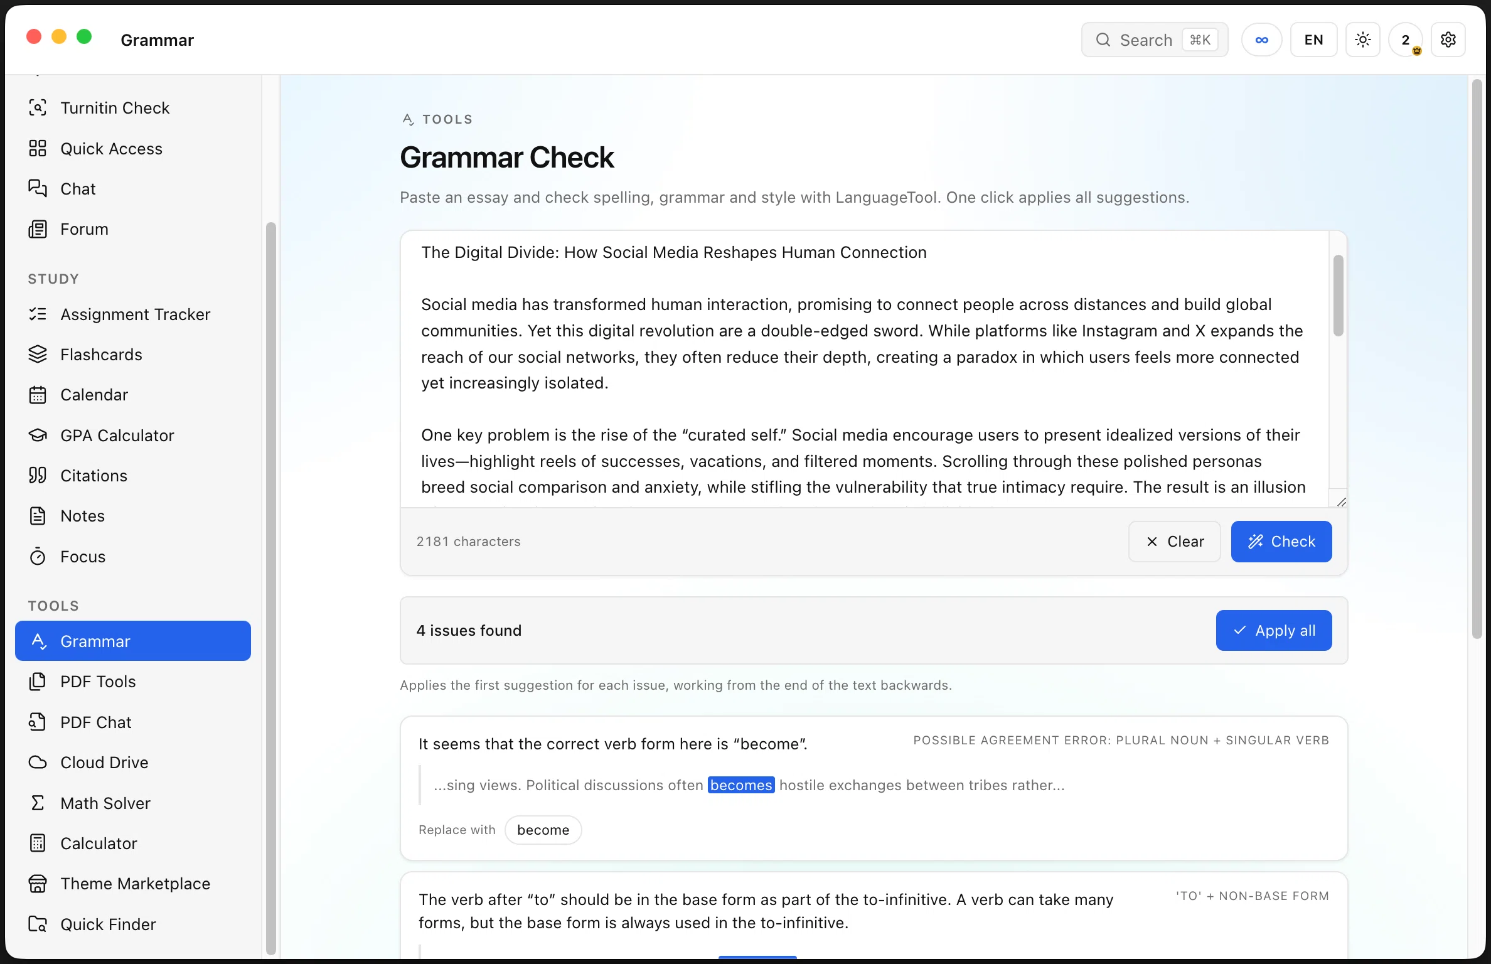Open Citations
Image resolution: width=1491 pixels, height=964 pixels.
[132, 476]
